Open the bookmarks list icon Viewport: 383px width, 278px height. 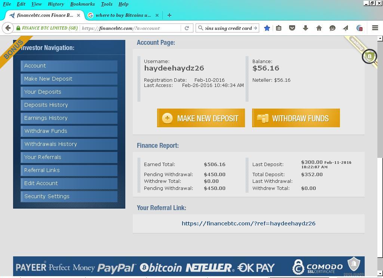pos(279,28)
